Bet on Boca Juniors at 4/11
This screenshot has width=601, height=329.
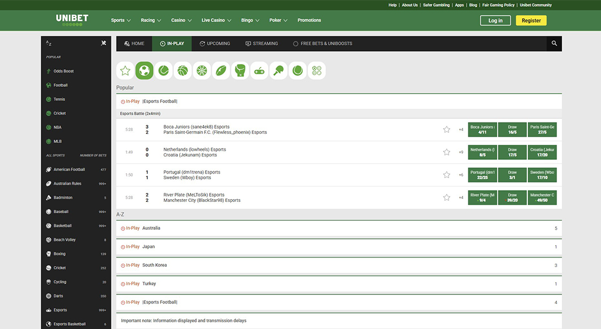(483, 129)
